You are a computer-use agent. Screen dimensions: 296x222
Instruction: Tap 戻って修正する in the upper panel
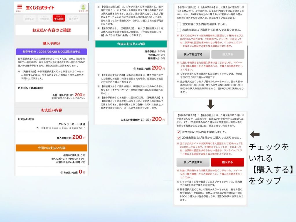pos(193,54)
